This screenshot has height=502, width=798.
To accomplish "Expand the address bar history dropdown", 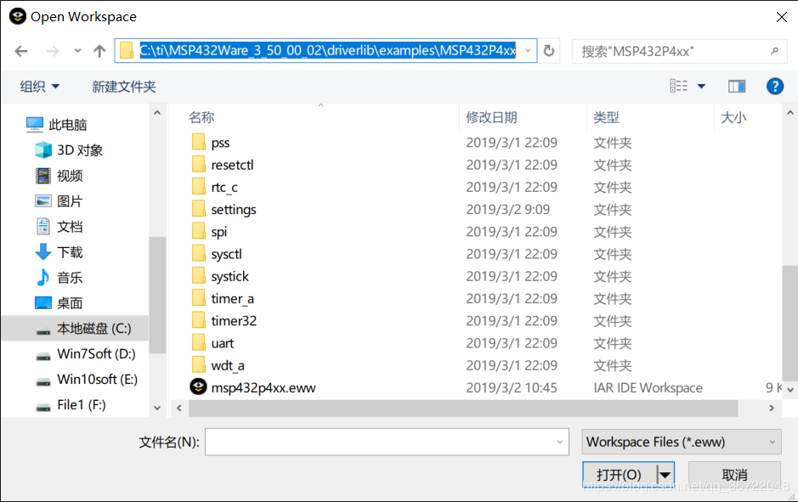I will pos(528,51).
